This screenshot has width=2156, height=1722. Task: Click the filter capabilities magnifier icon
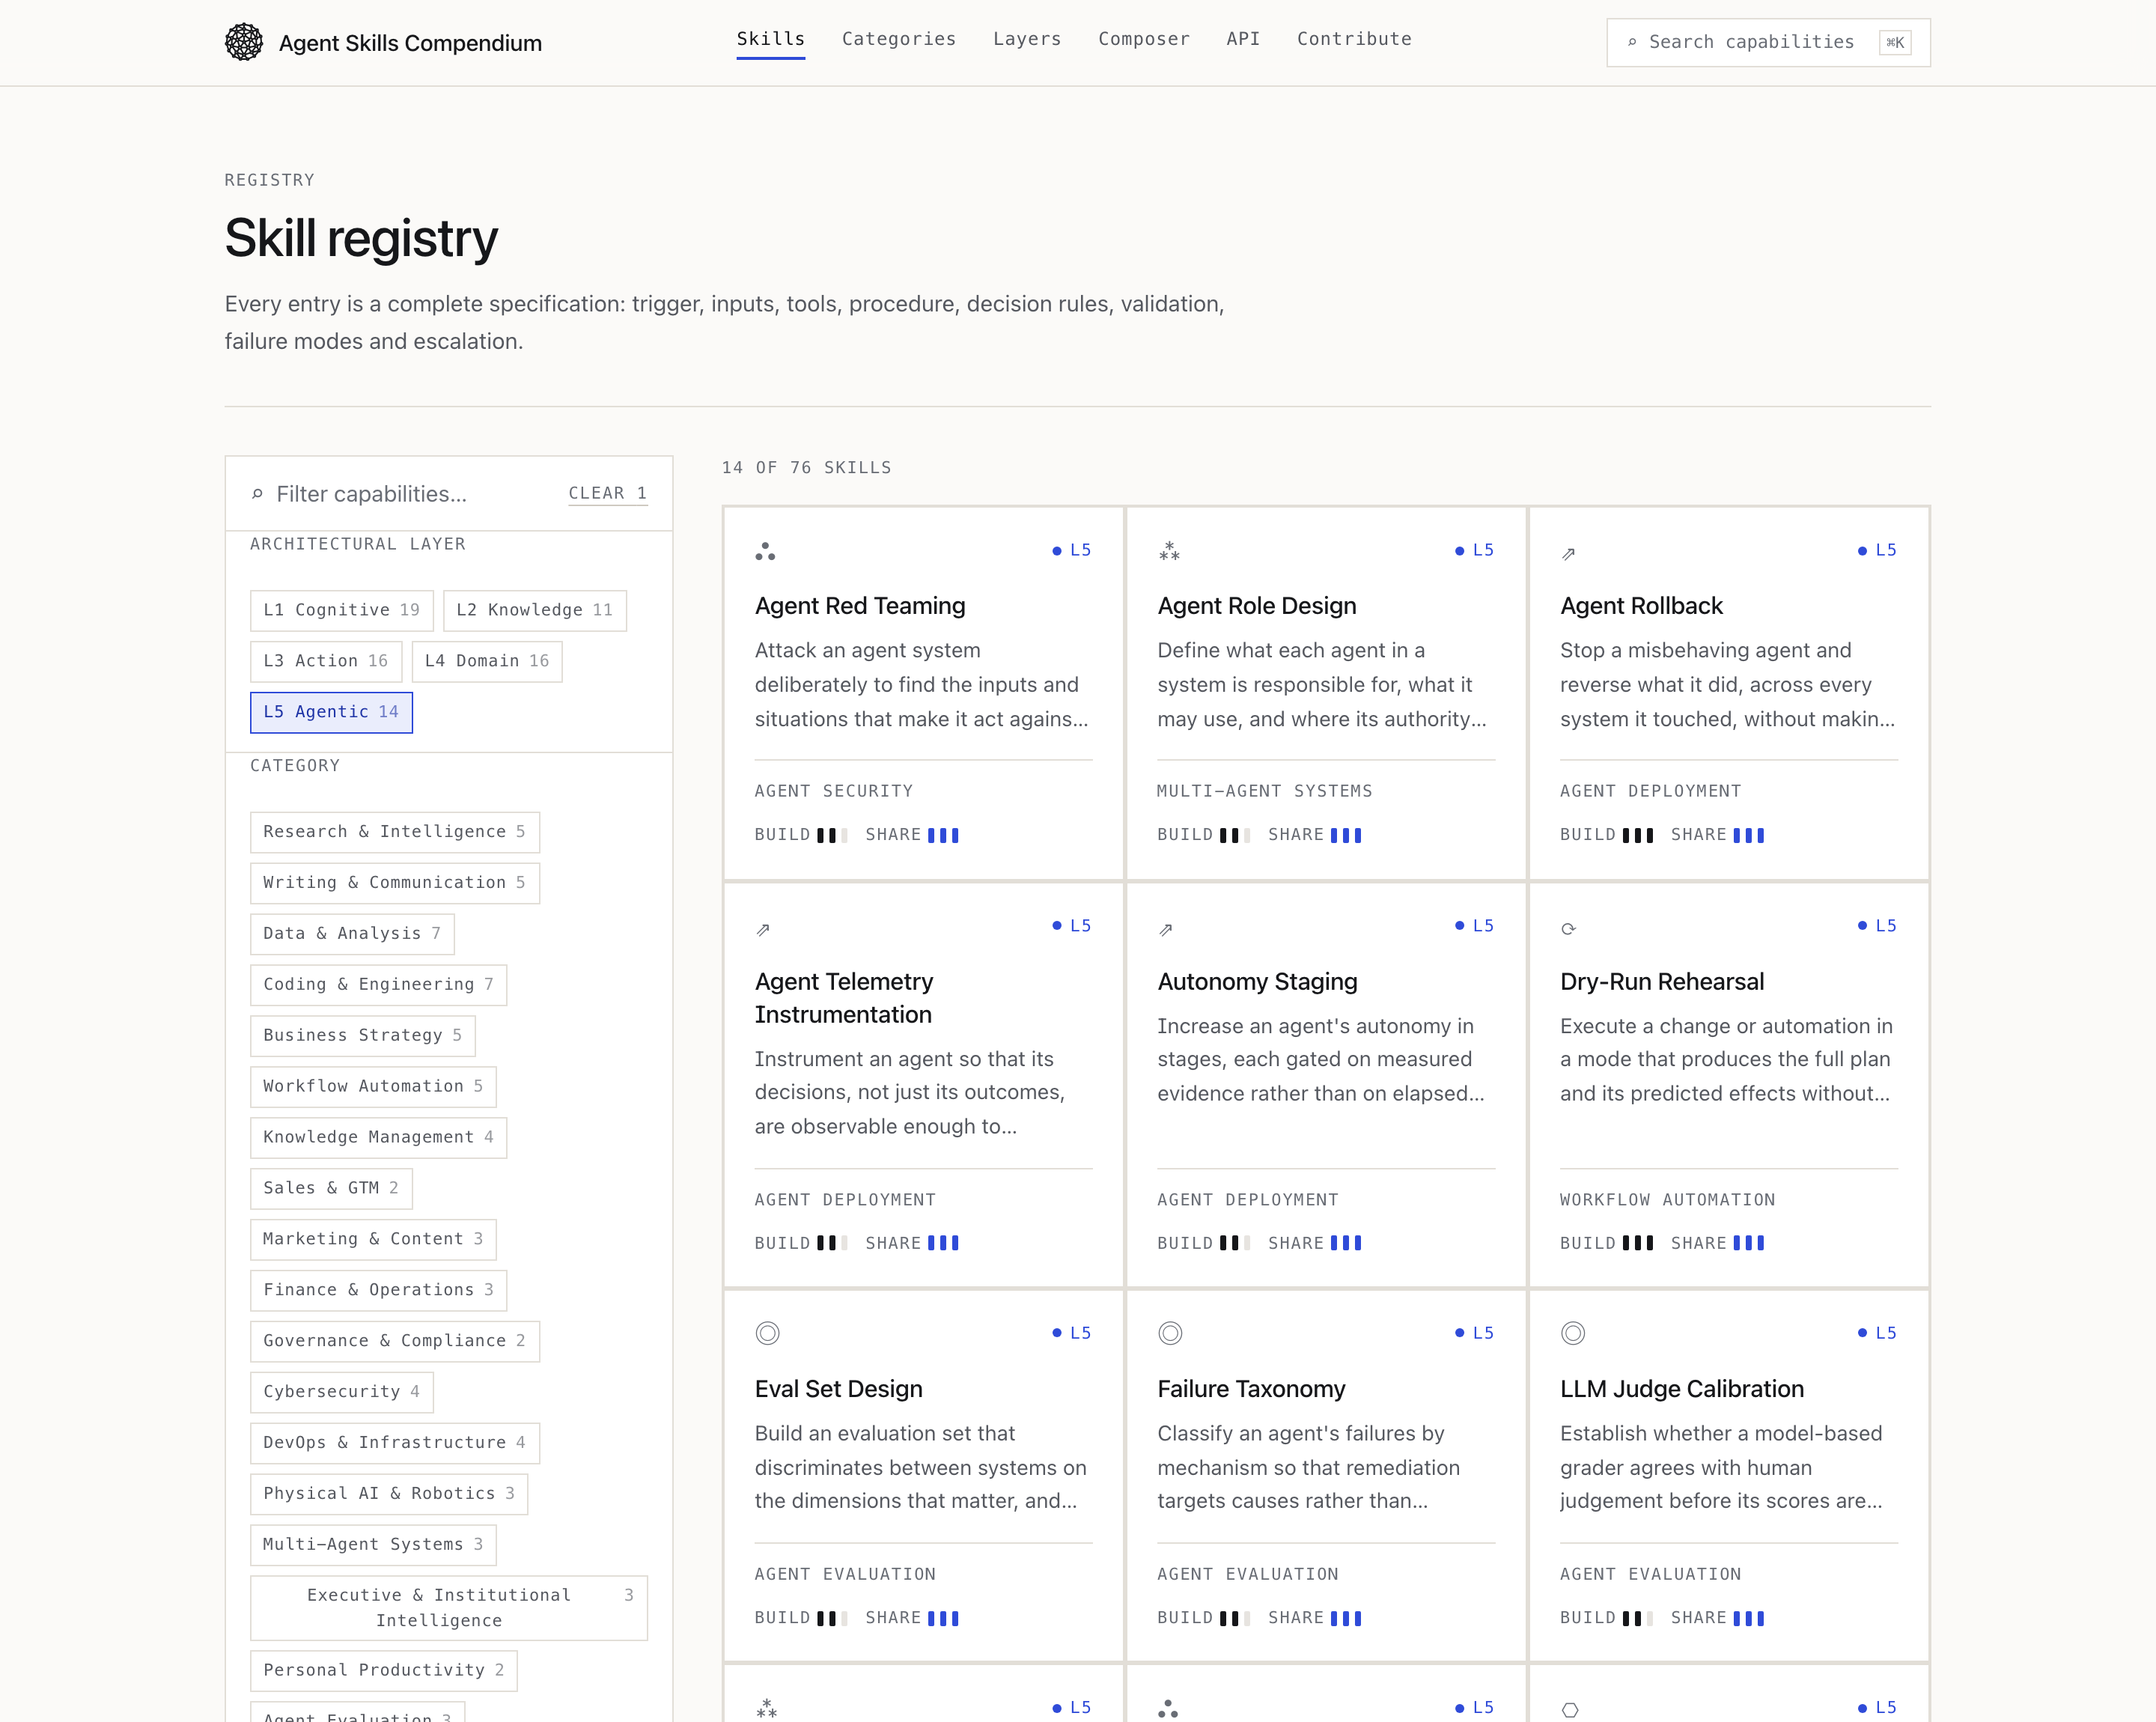tap(257, 494)
